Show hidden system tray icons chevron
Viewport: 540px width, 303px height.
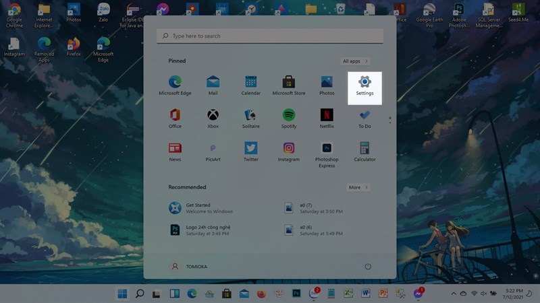(x=454, y=294)
